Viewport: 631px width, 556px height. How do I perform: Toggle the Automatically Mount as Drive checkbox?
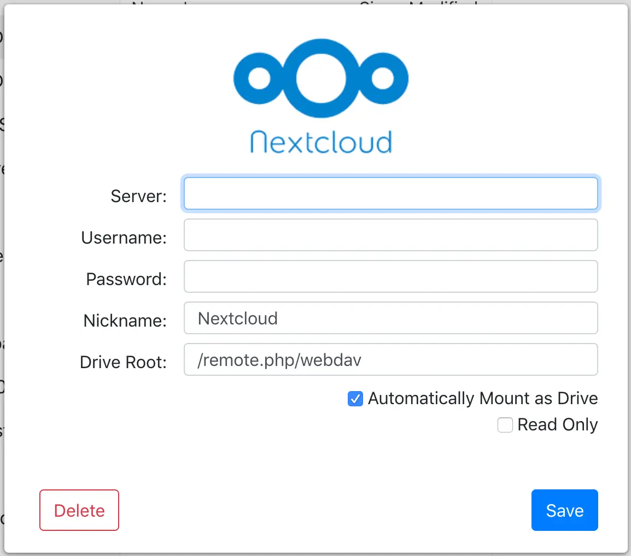(x=355, y=399)
